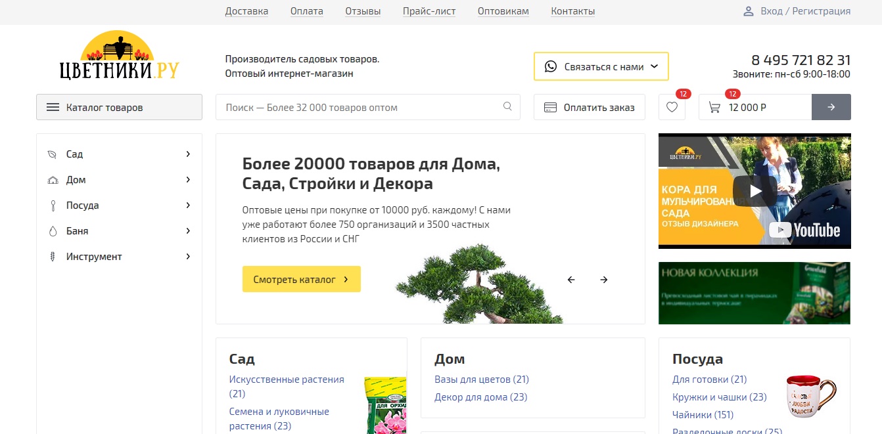Open the Отзывы page
The height and width of the screenshot is (434, 882).
[x=363, y=11]
